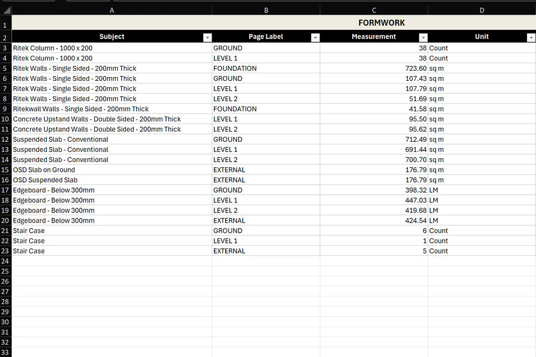Select the 107.43 measurement cell

374,79
